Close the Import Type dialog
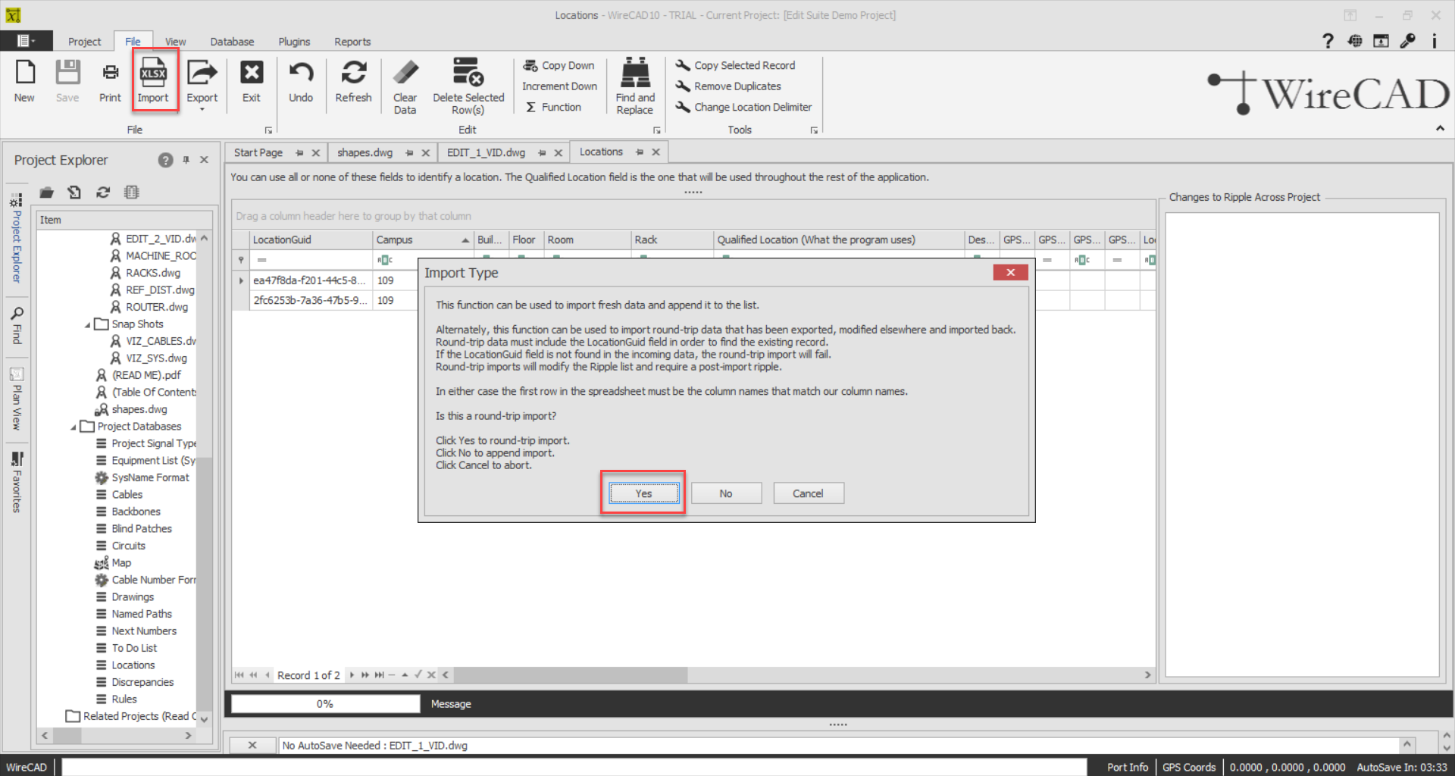Image resolution: width=1455 pixels, height=776 pixels. point(1010,273)
